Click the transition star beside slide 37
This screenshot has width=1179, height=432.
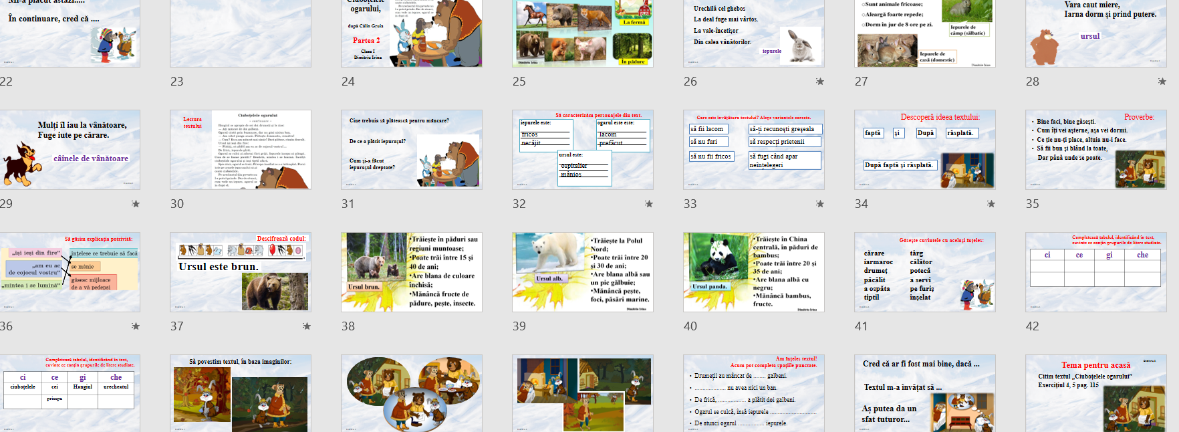tap(306, 326)
